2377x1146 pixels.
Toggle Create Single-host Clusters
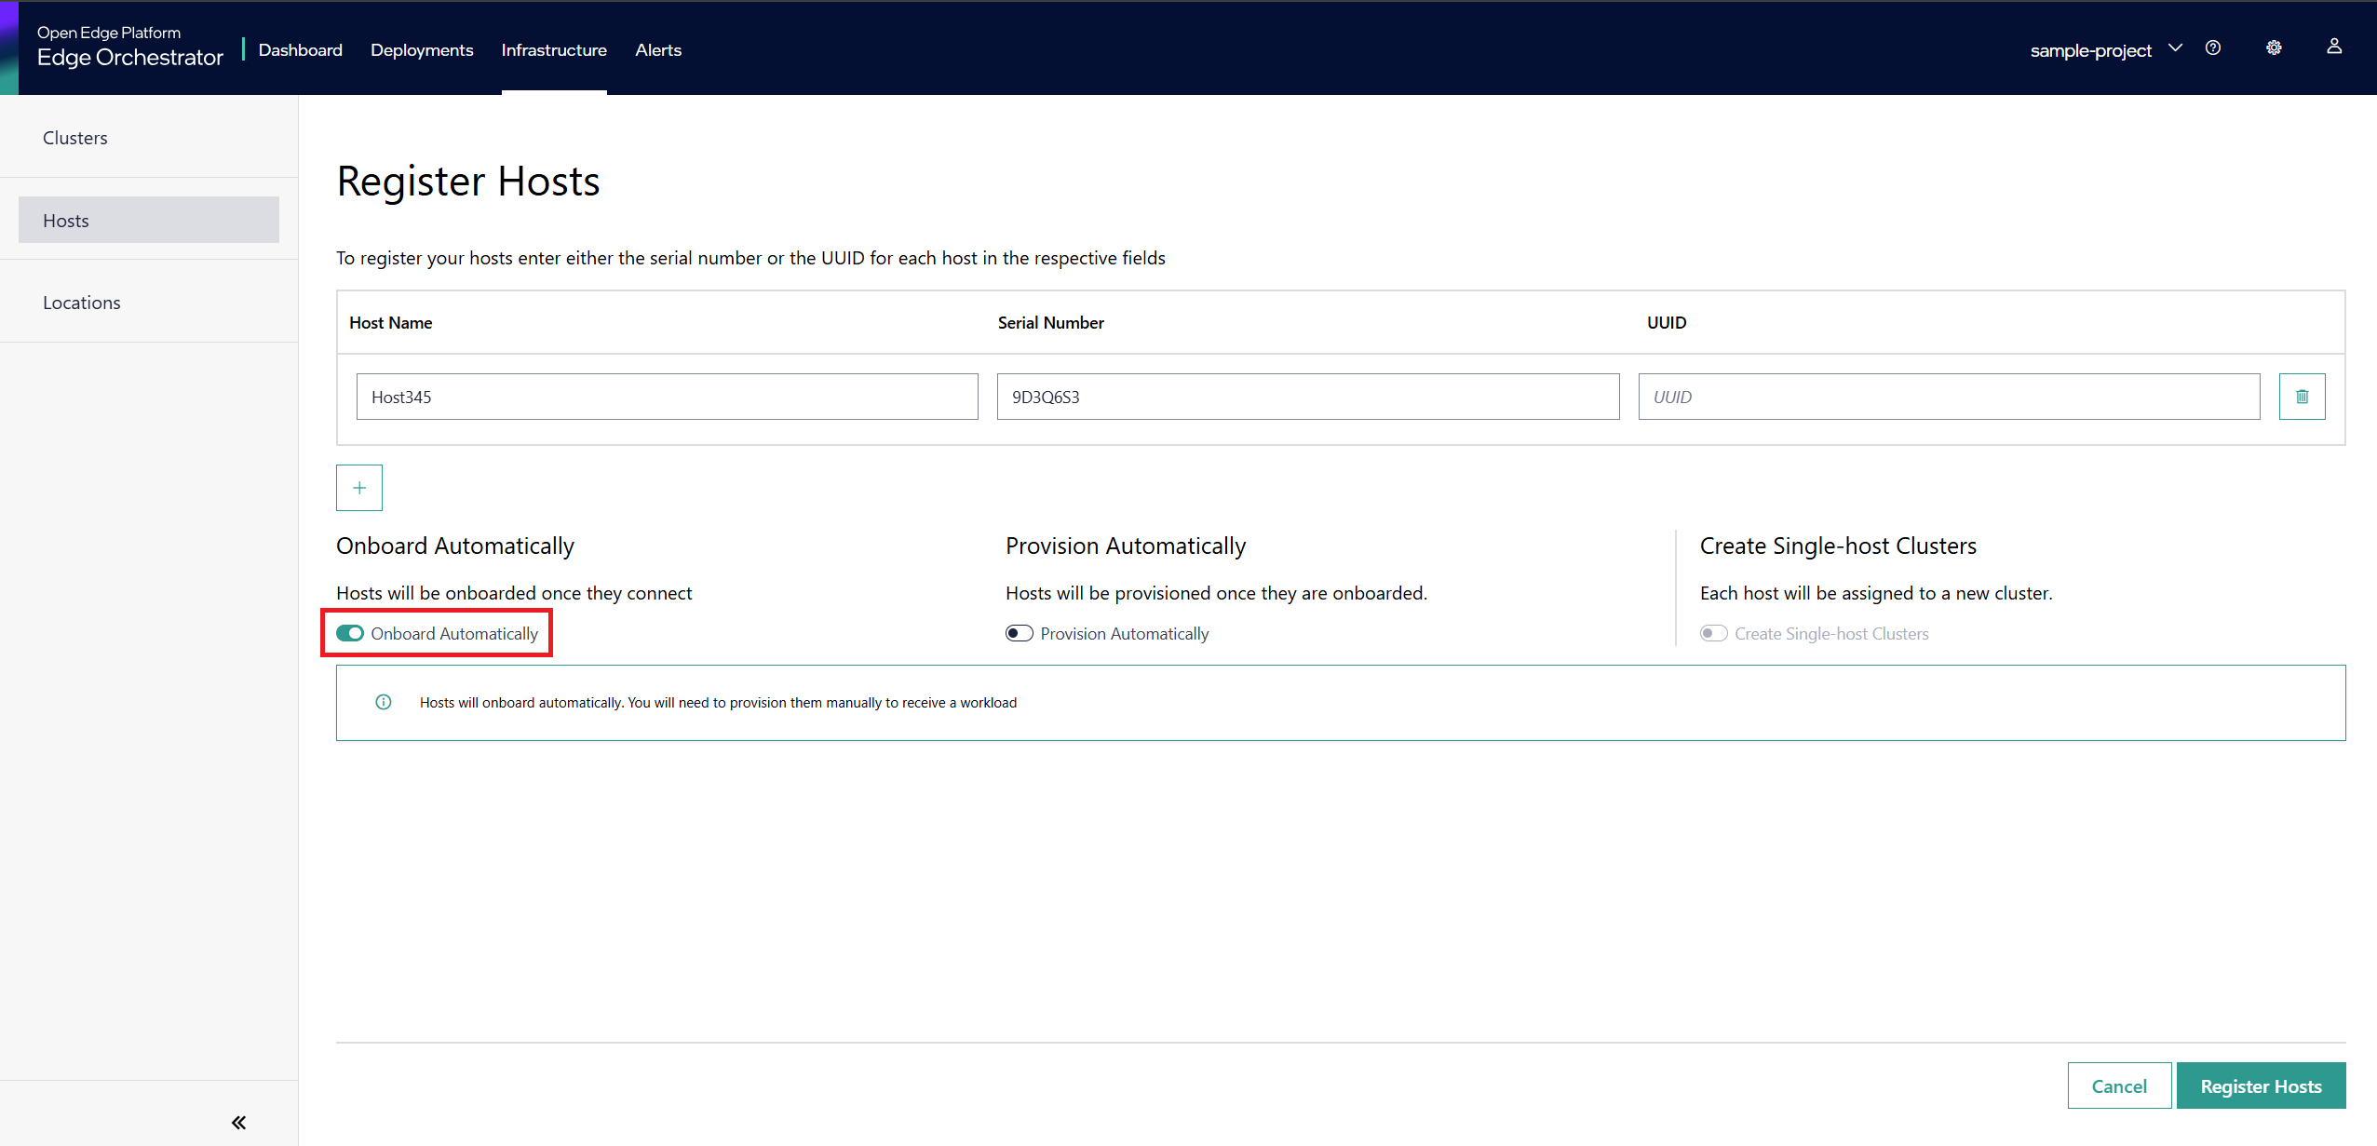[x=1714, y=632]
